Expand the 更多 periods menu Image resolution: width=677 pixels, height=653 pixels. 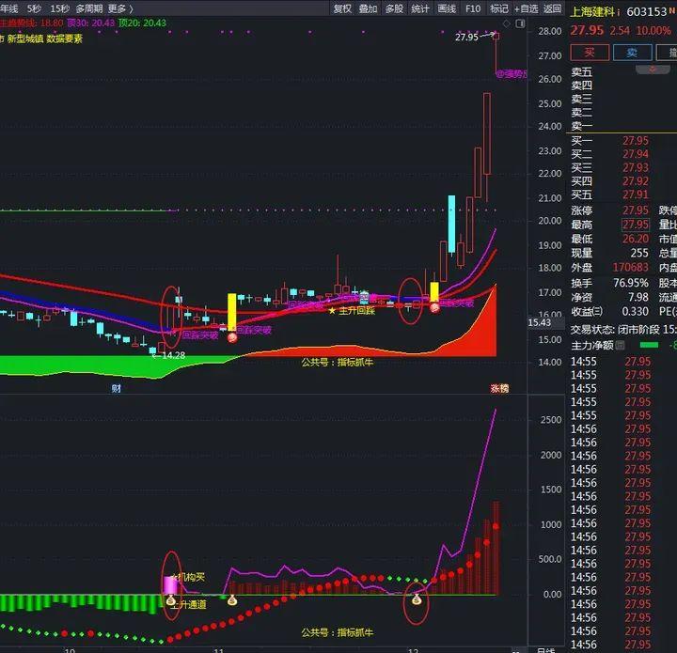click(x=120, y=8)
